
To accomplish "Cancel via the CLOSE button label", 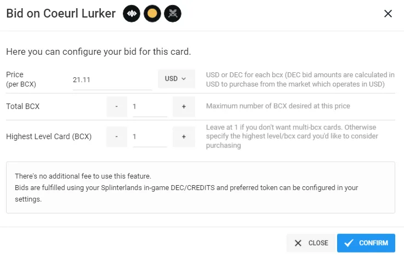I will pos(318,243).
